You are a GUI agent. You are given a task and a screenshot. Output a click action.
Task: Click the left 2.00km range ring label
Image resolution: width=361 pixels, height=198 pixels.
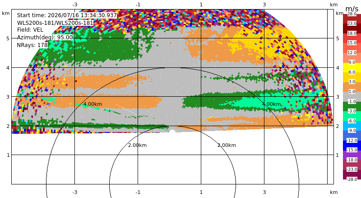(x=137, y=145)
